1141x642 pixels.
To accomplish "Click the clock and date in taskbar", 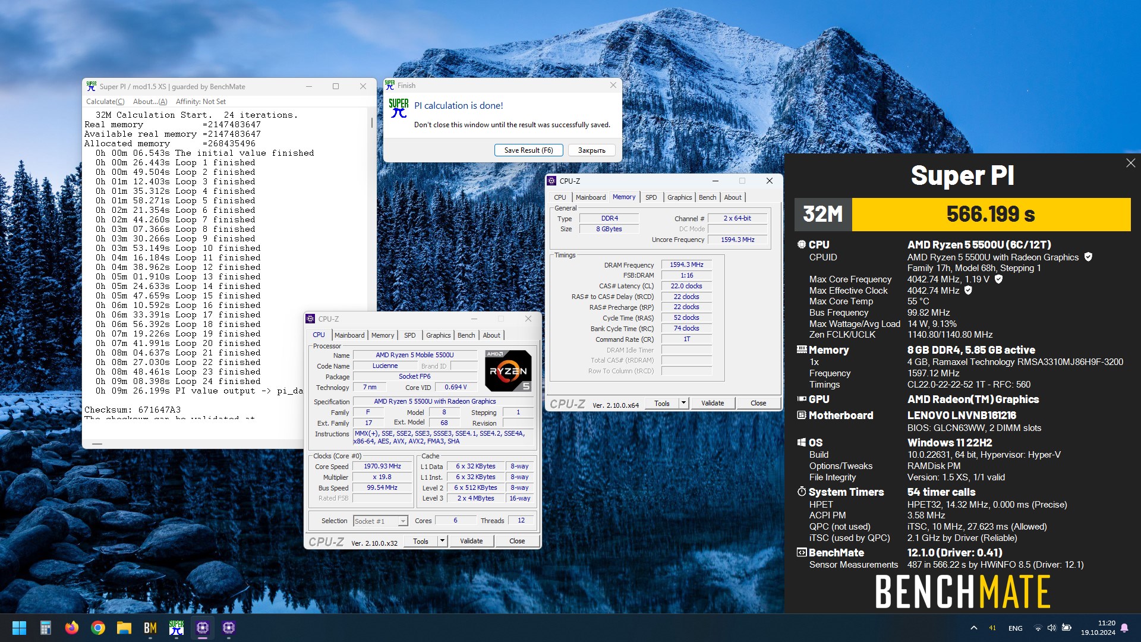I will point(1098,628).
